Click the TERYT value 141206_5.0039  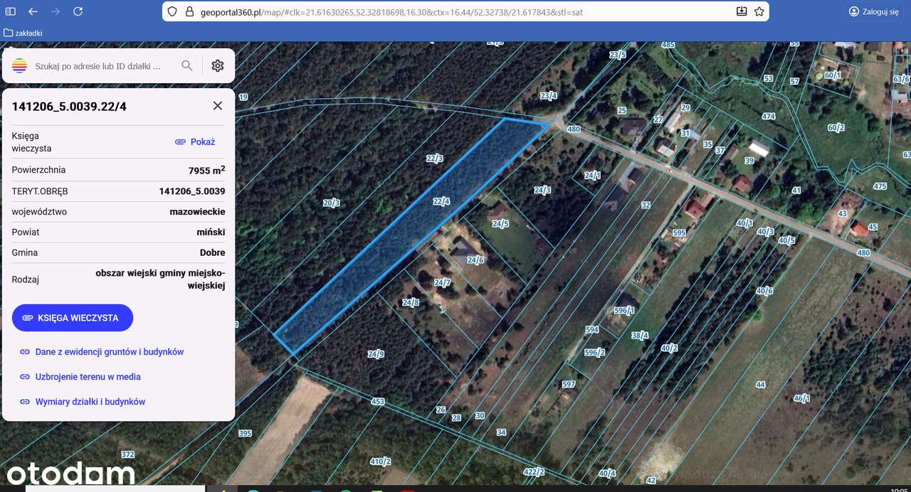click(192, 191)
